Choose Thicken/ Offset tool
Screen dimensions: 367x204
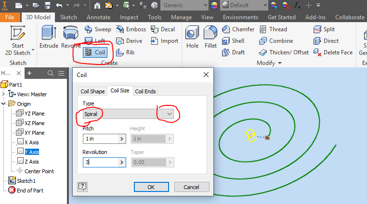[x=284, y=52]
